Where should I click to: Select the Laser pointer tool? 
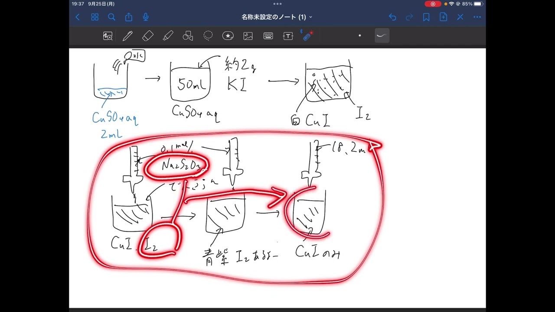(307, 36)
